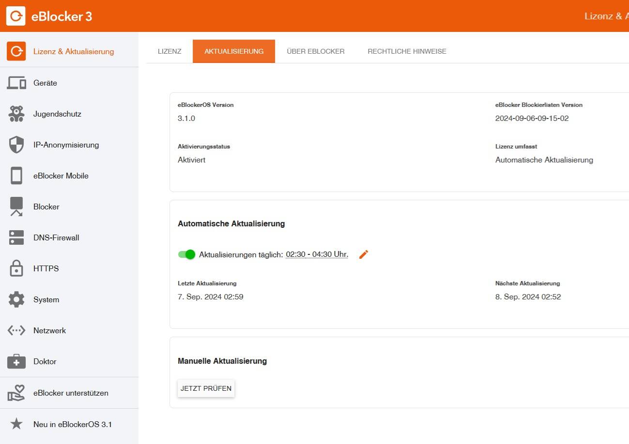Disable the automatic updates toggle
This screenshot has height=444, width=629.
186,254
